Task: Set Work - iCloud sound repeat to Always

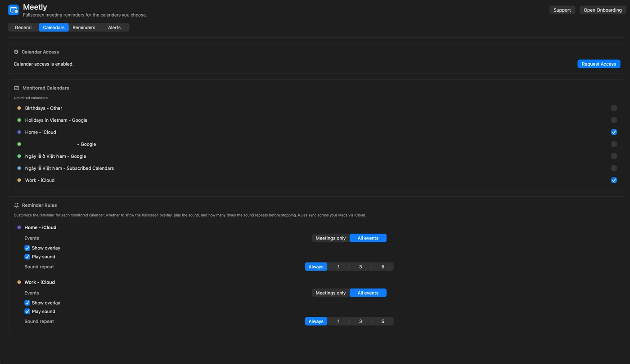Action: click(316, 321)
